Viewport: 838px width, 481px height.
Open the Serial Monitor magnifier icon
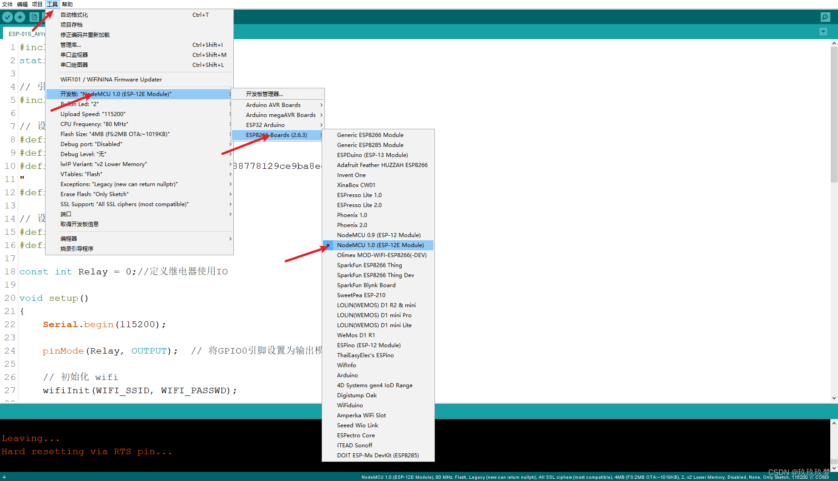tap(825, 17)
